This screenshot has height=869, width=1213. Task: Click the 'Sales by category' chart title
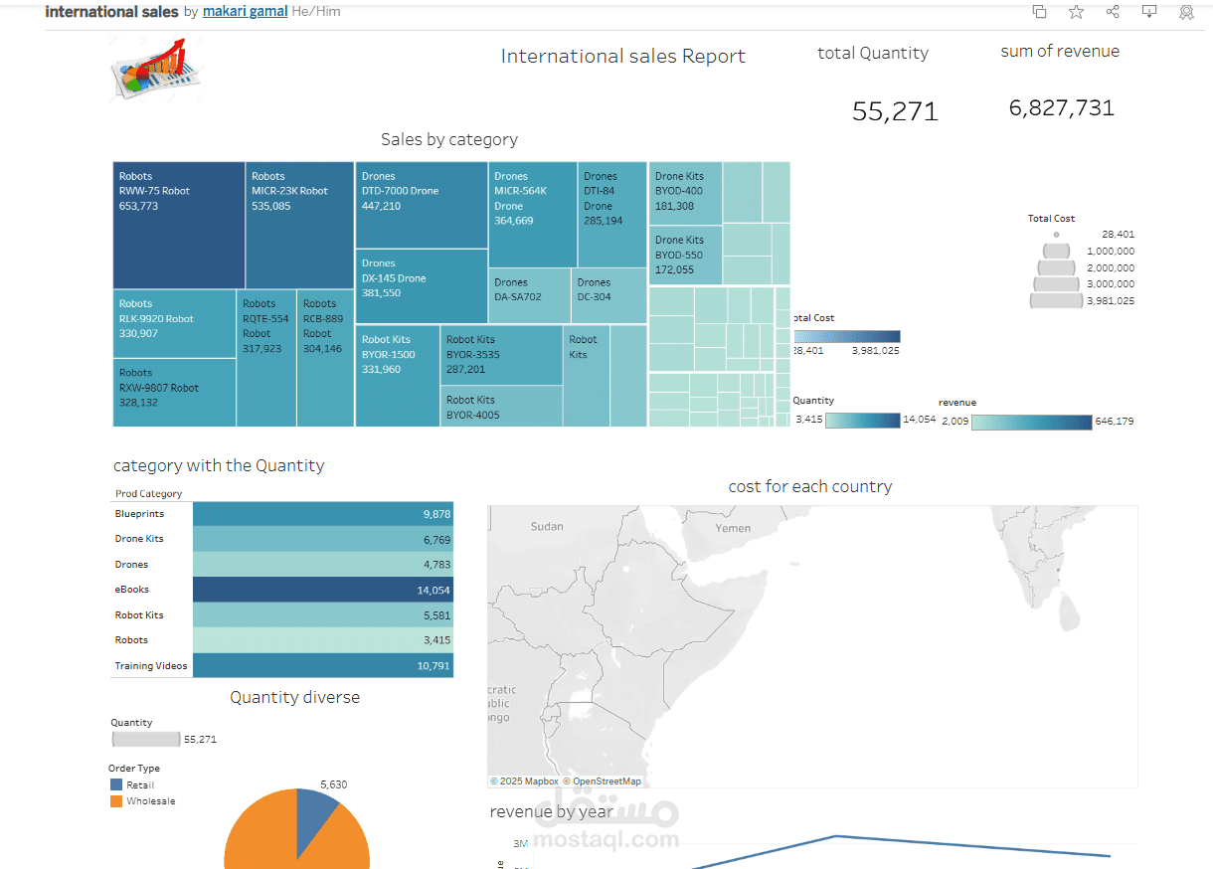point(449,139)
